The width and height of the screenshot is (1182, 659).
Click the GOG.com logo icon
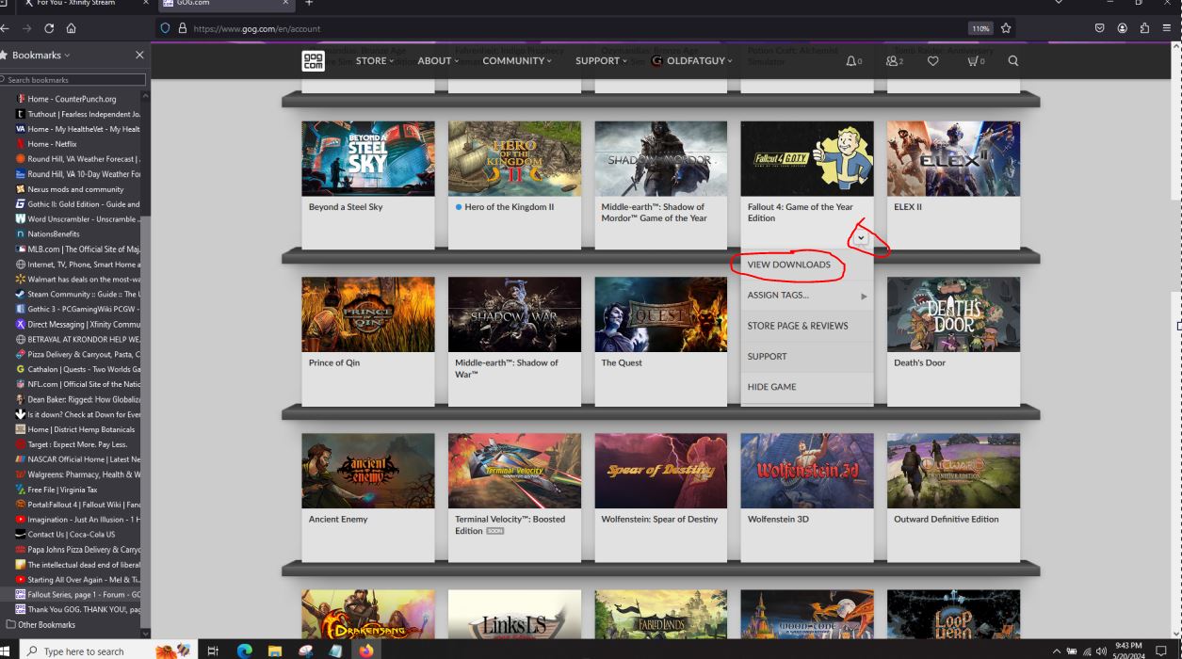coord(313,61)
